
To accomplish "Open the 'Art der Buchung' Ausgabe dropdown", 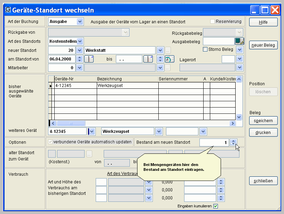I will (80, 22).
